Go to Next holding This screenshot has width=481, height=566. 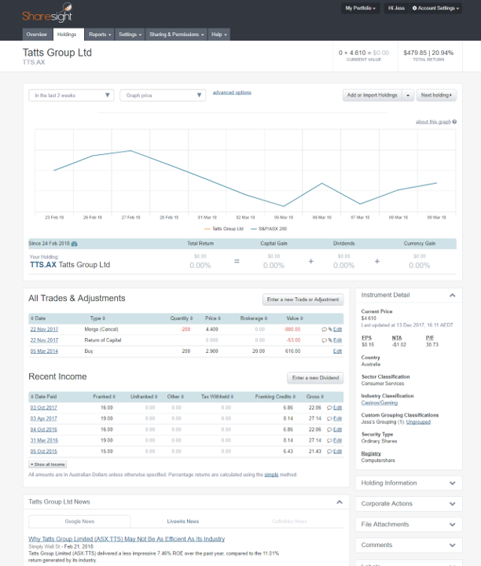tap(436, 95)
